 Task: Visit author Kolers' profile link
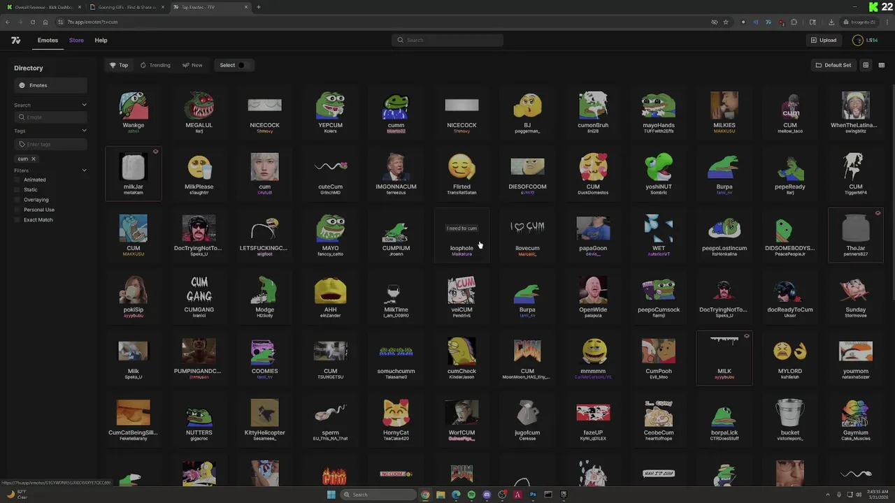click(x=330, y=131)
